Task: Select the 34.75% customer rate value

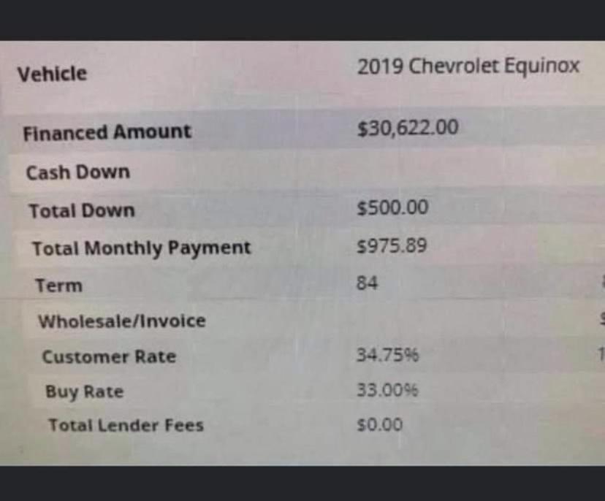Action: (387, 355)
